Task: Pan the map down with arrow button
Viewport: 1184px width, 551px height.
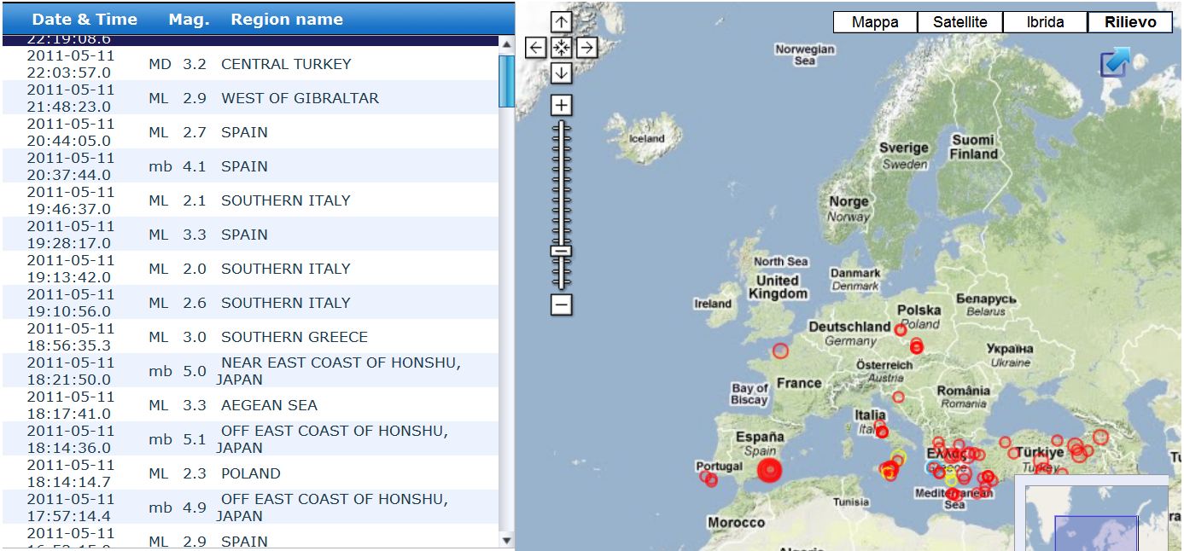Action: pos(561,73)
